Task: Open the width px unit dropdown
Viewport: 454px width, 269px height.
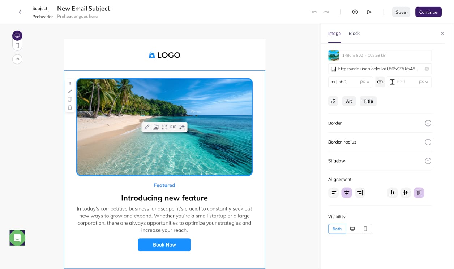Action: click(x=365, y=82)
